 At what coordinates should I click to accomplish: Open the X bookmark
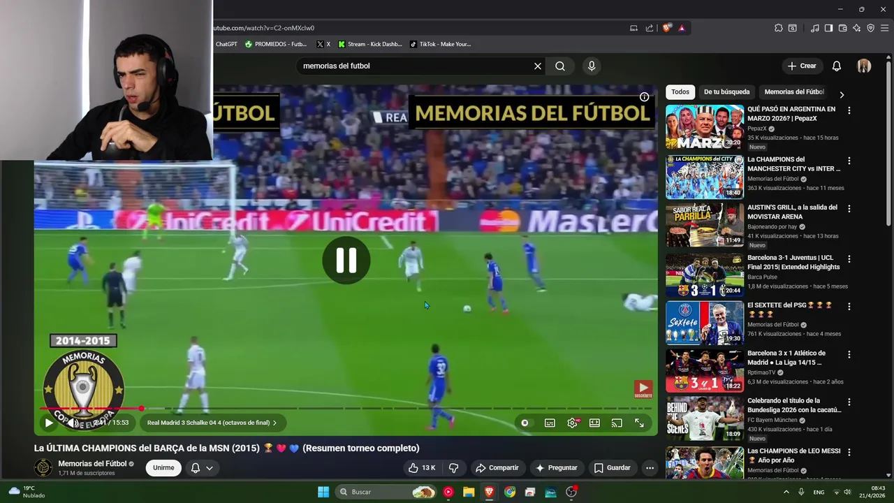tap(323, 44)
